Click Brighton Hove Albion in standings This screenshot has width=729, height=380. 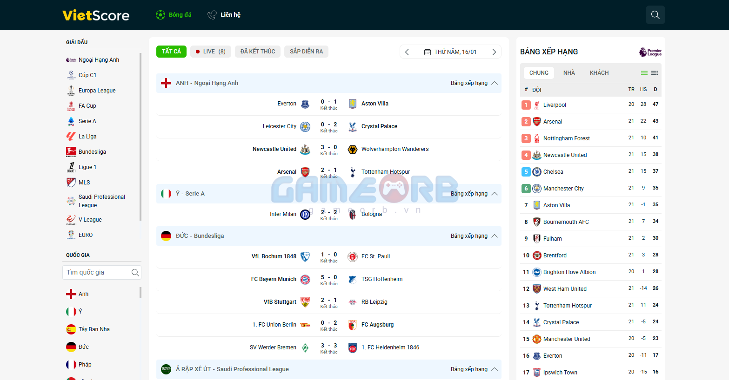click(x=569, y=272)
